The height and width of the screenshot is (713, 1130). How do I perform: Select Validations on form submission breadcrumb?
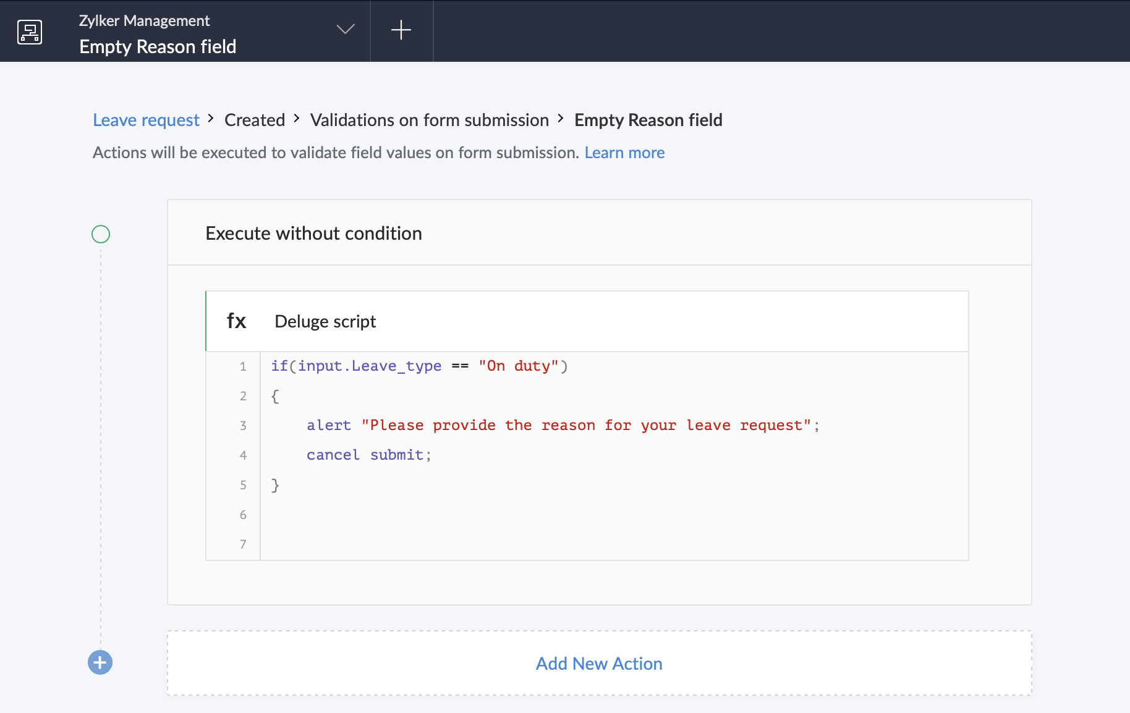(x=429, y=120)
